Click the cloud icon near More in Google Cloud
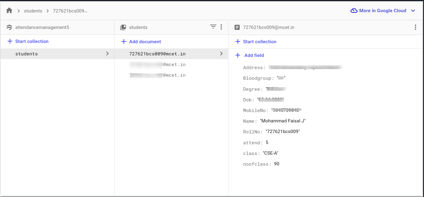The image size is (424, 197). 354,10
